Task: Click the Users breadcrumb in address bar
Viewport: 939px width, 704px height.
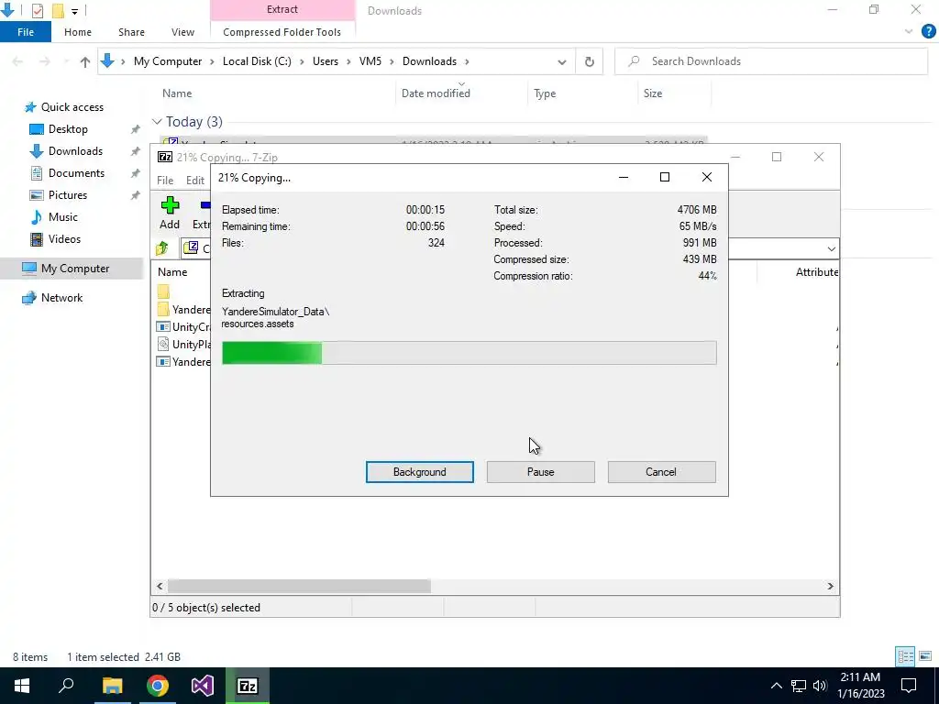Action: pos(326,61)
